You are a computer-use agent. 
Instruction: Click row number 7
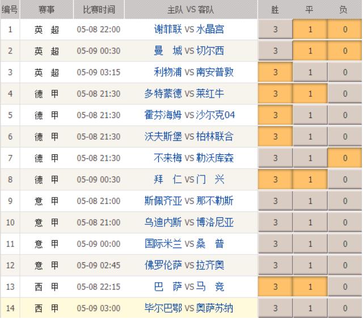coord(10,158)
